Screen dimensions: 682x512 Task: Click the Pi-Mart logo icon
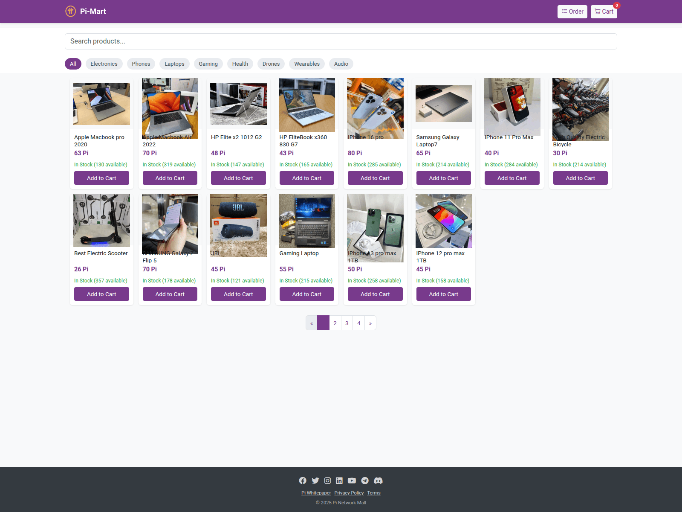pyautogui.click(x=70, y=12)
